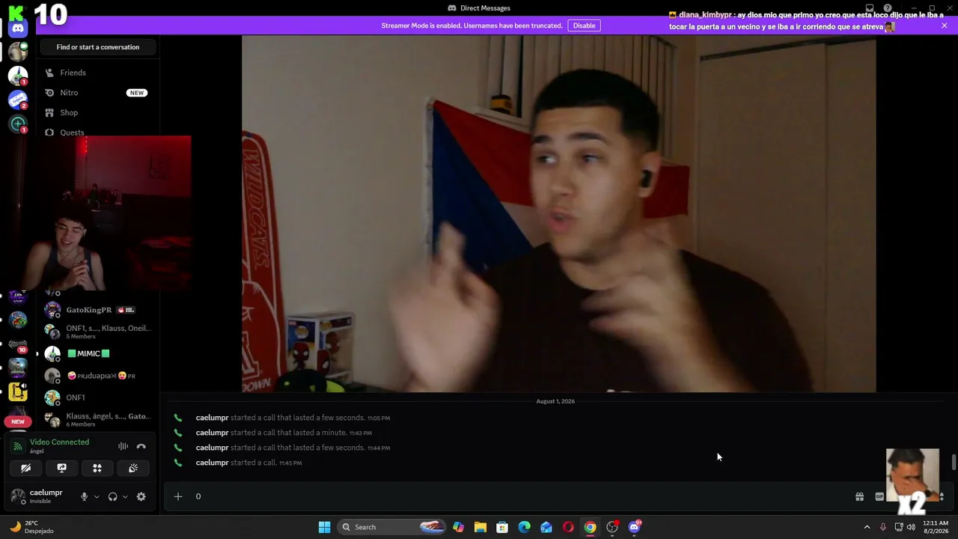Open the taskbar volume control
The height and width of the screenshot is (539, 958).
911,527
